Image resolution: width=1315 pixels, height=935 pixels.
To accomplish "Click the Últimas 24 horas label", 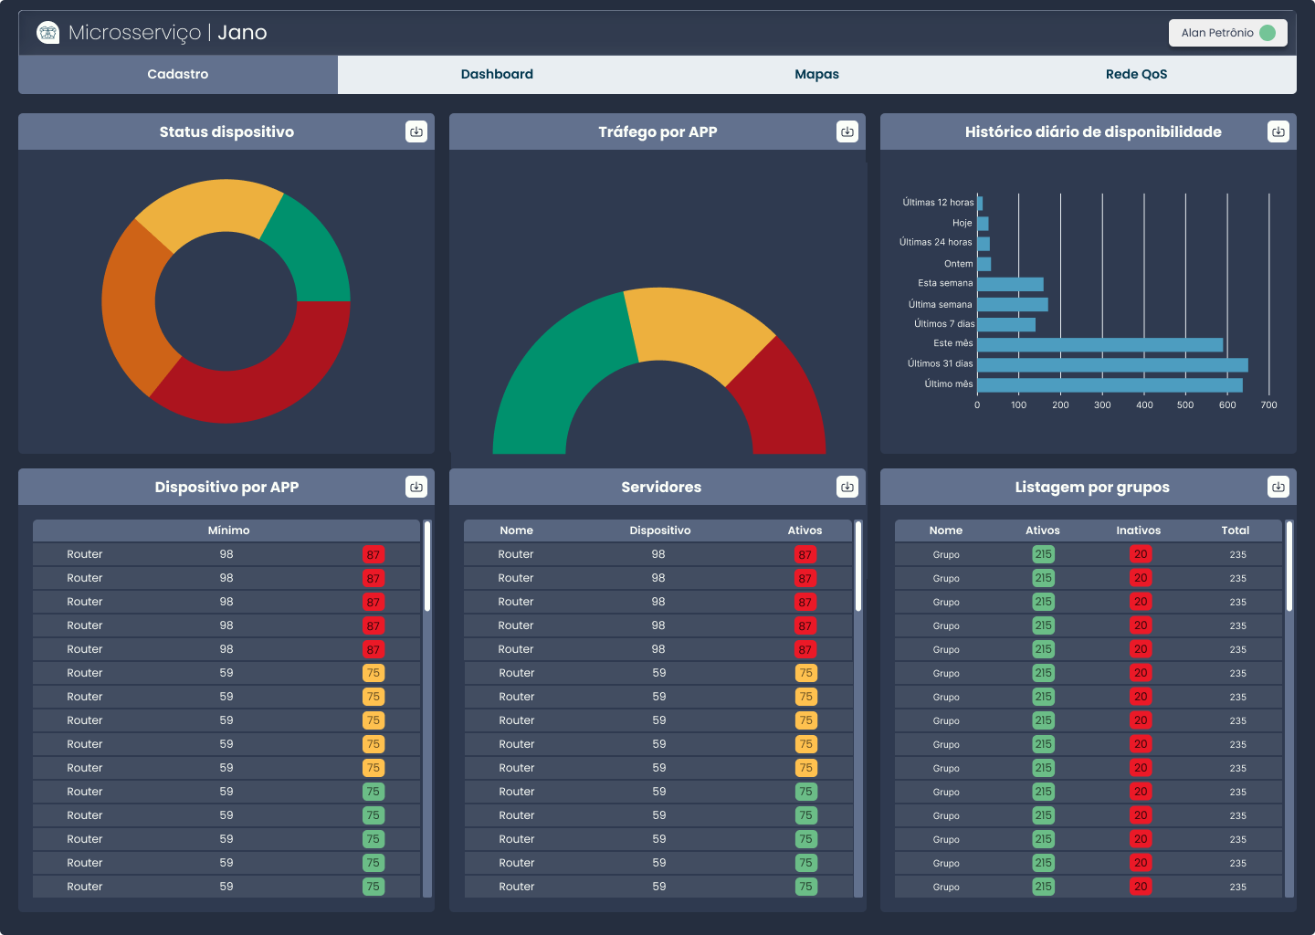I will point(935,242).
